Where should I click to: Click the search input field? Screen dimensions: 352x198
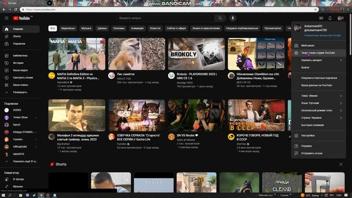[x=166, y=18]
